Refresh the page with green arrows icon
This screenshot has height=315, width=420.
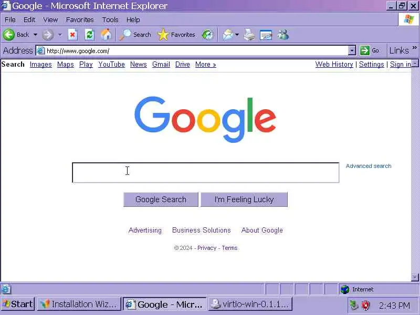pos(89,35)
